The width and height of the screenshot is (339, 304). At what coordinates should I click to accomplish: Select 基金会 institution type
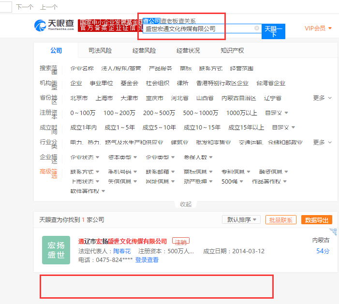[130, 83]
